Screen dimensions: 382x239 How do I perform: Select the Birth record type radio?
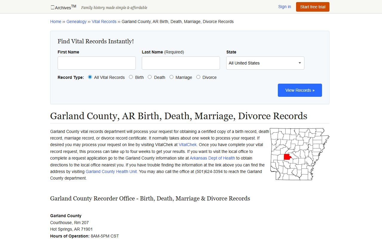131,77
